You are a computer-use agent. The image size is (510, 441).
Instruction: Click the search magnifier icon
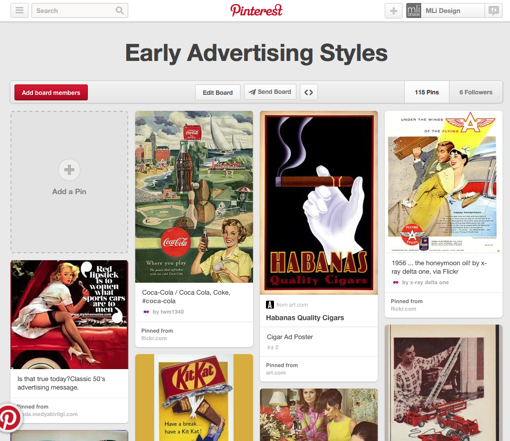(120, 10)
